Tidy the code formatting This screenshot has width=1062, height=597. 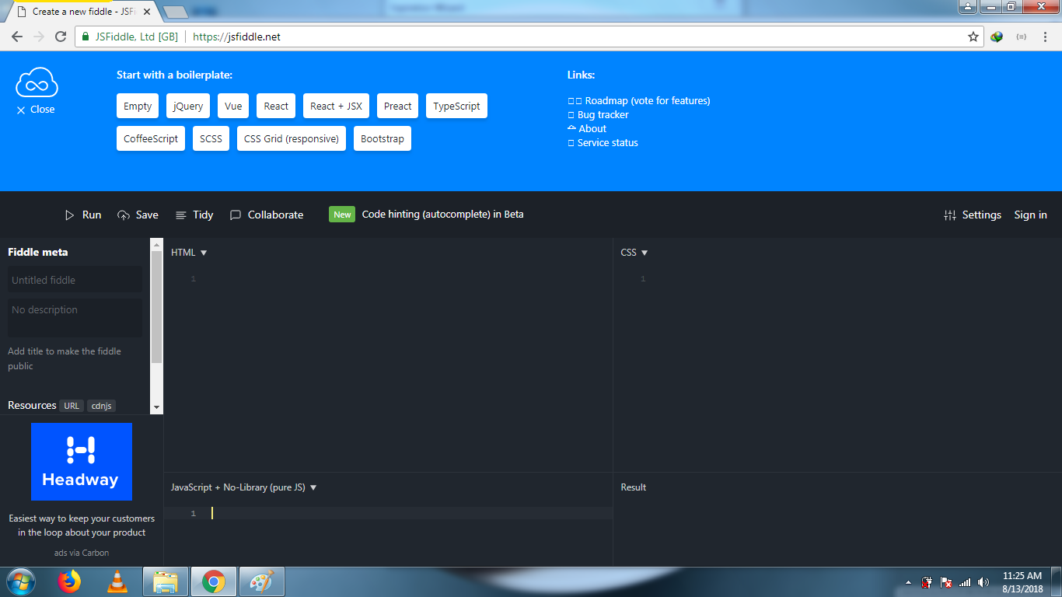(194, 215)
